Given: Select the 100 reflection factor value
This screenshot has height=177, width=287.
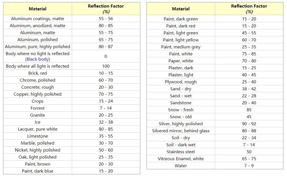Looking at the screenshot, I should [106, 66].
